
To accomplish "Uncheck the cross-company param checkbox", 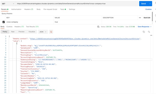I will coord(4,22).
